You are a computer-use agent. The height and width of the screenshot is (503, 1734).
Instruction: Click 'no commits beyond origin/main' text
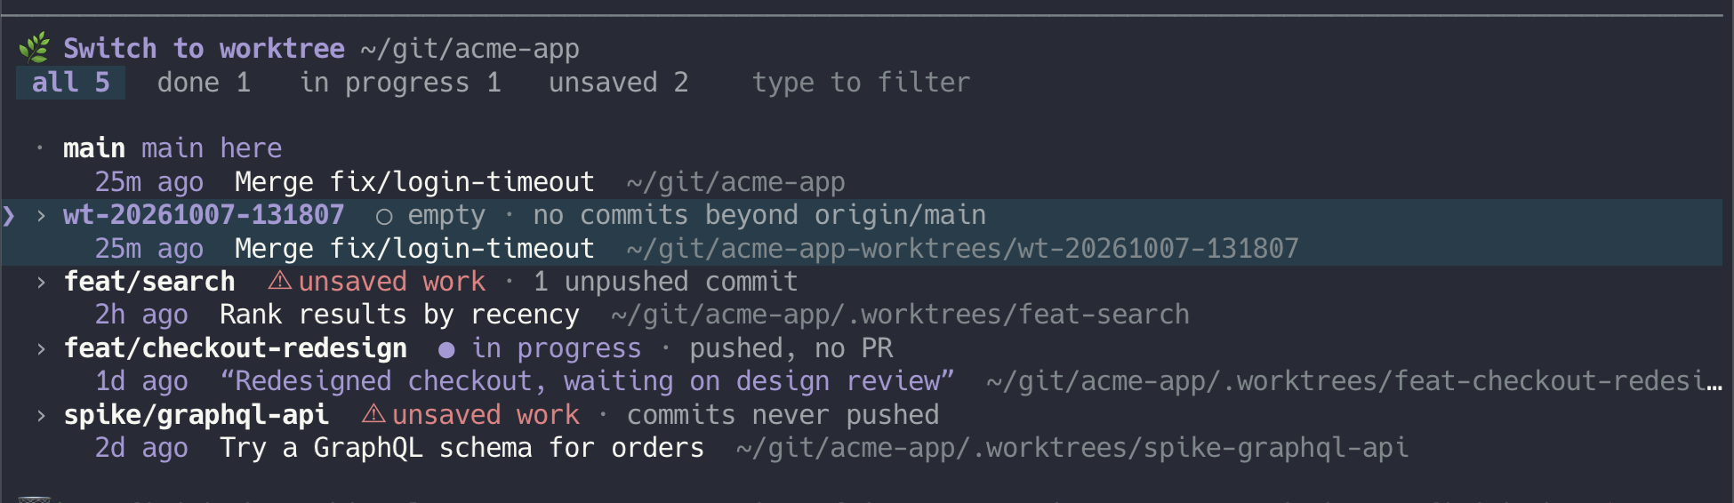[759, 215]
